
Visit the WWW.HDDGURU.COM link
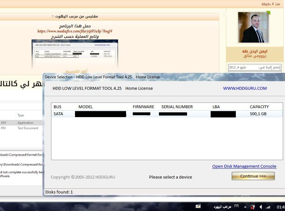[245, 88]
